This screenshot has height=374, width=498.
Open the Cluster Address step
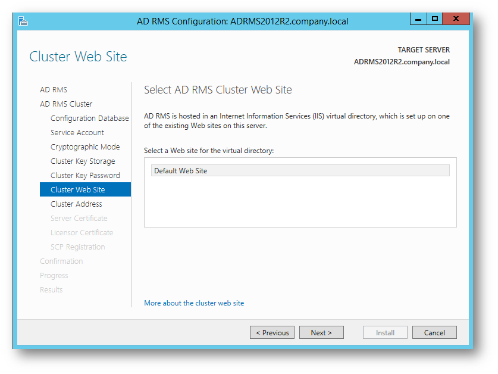76,204
